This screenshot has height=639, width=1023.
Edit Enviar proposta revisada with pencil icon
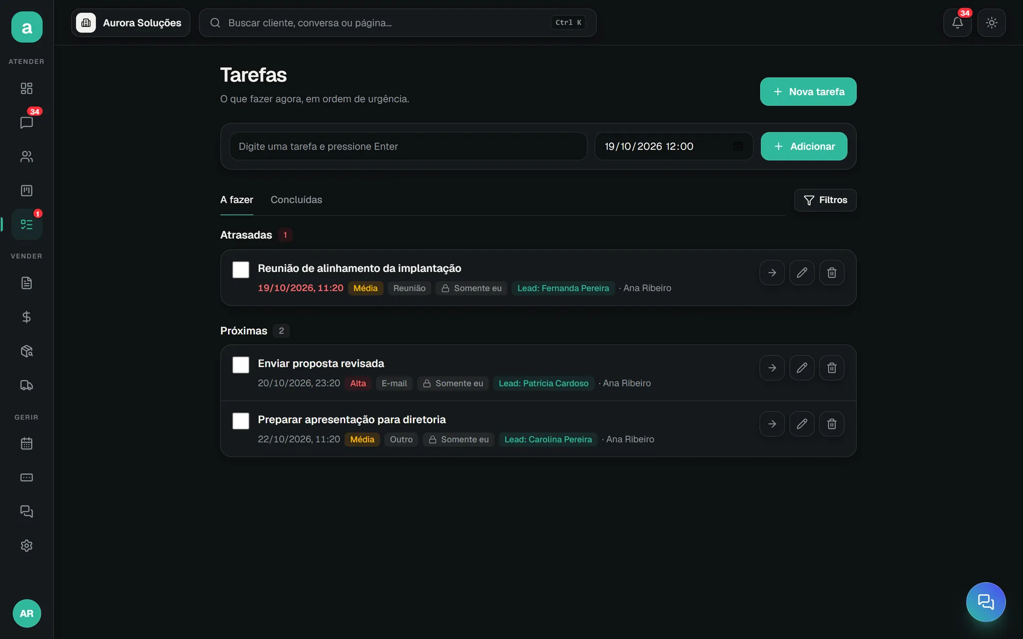[x=802, y=368]
